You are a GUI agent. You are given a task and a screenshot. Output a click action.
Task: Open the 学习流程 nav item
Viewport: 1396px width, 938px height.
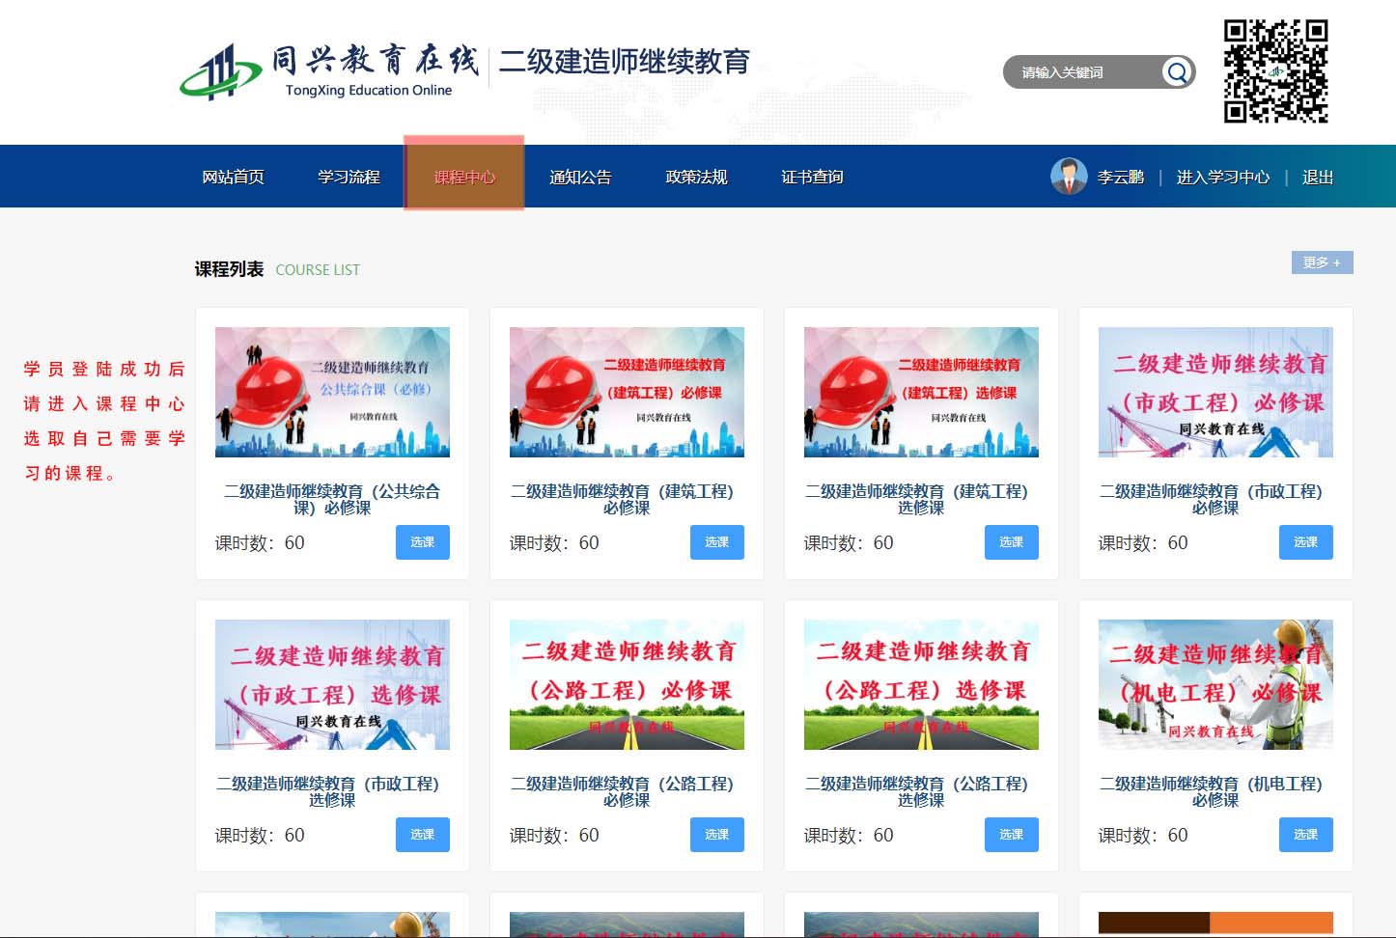pyautogui.click(x=349, y=177)
